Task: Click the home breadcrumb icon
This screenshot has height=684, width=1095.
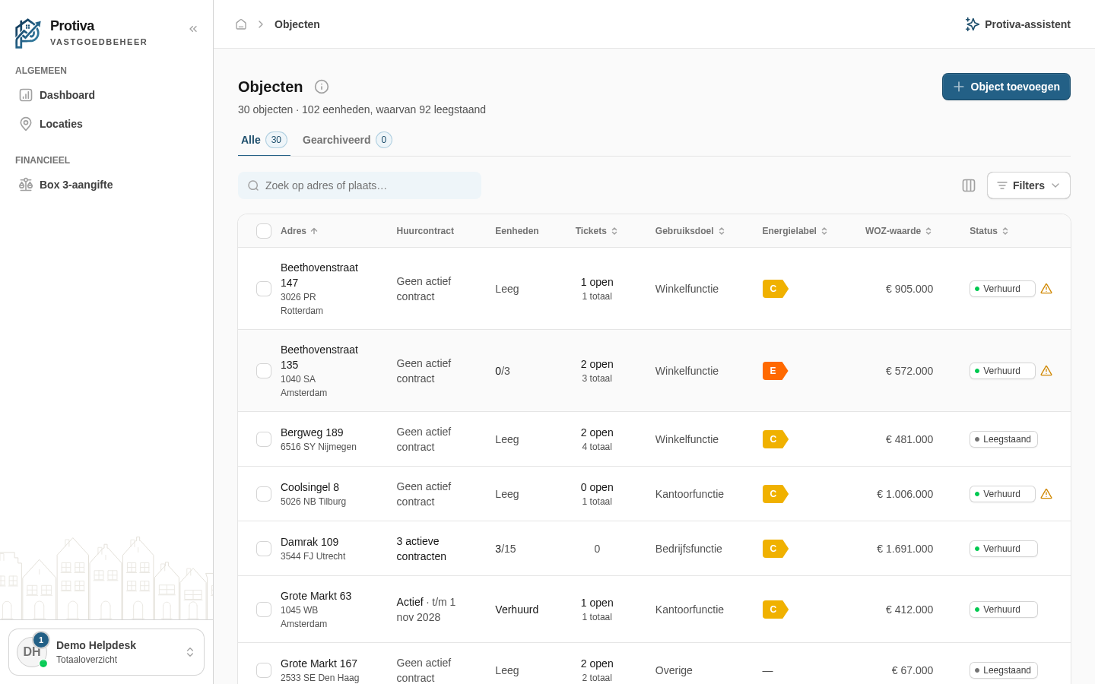Action: click(241, 24)
